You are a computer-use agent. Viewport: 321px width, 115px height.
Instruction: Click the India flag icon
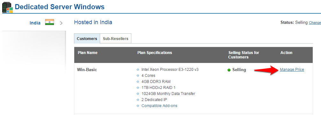(x=49, y=22)
